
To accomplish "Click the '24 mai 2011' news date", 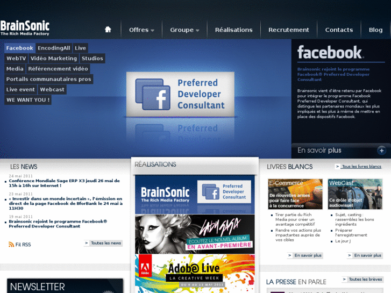I will click(x=20, y=176).
